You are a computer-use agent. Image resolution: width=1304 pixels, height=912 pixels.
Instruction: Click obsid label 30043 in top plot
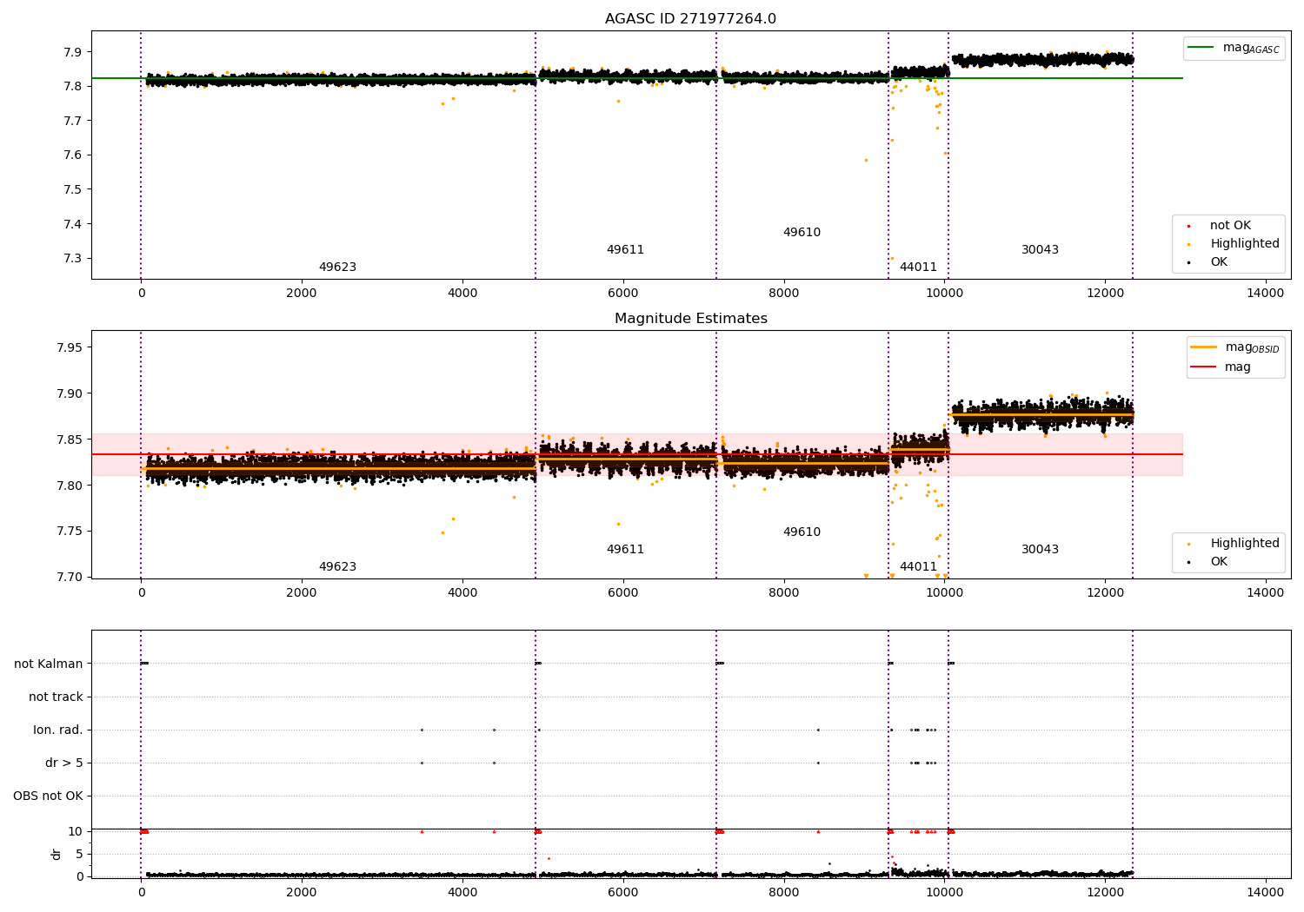click(1040, 250)
